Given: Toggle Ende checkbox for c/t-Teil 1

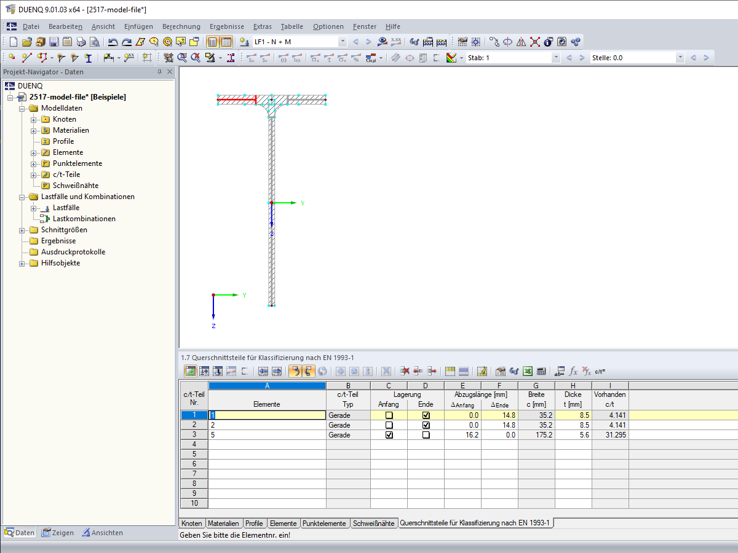Looking at the screenshot, I should click(426, 415).
